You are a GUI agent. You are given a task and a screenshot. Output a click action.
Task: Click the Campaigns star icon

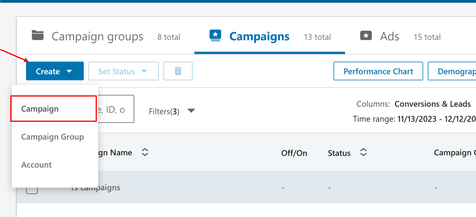[x=215, y=35]
